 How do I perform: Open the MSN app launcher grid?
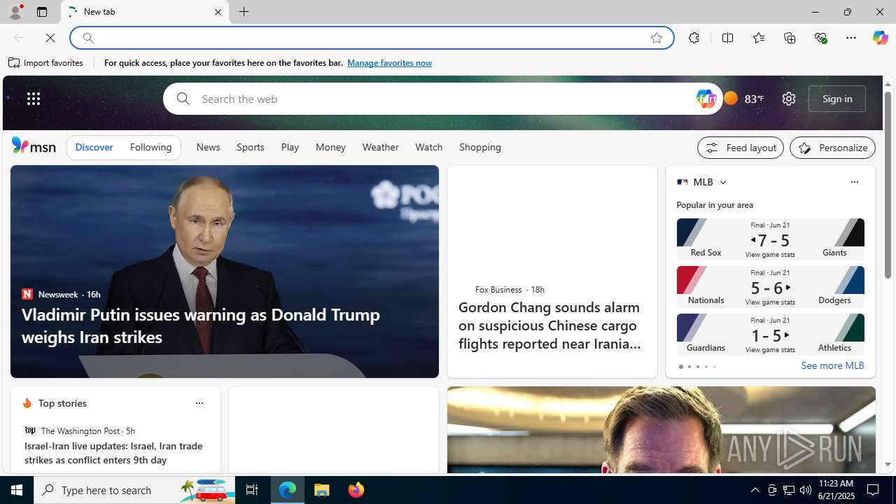(x=34, y=99)
